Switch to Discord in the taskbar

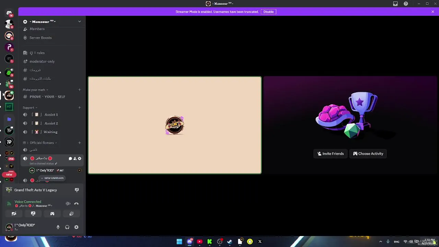click(x=189, y=242)
